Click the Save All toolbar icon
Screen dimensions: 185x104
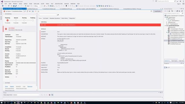[16, 6]
